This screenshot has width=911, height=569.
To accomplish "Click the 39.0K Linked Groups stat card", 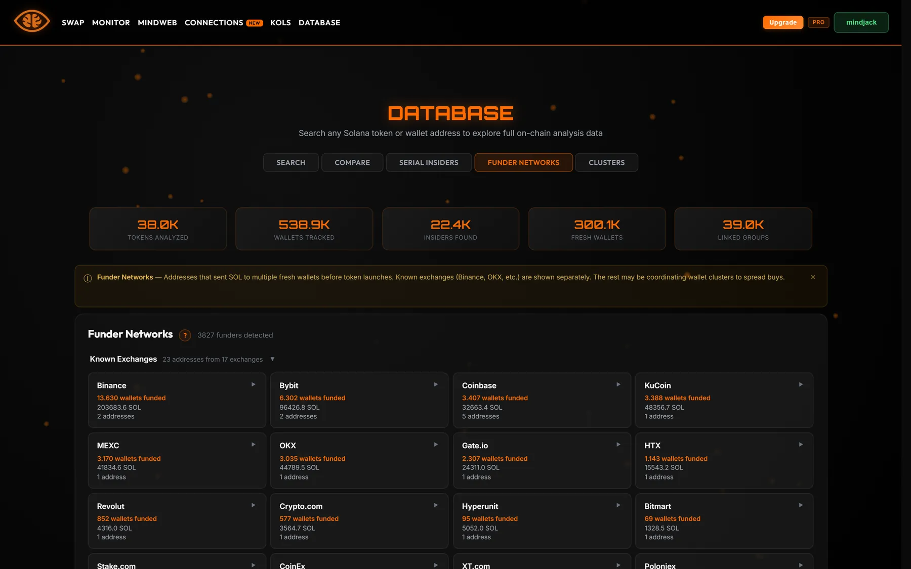I will (x=743, y=229).
